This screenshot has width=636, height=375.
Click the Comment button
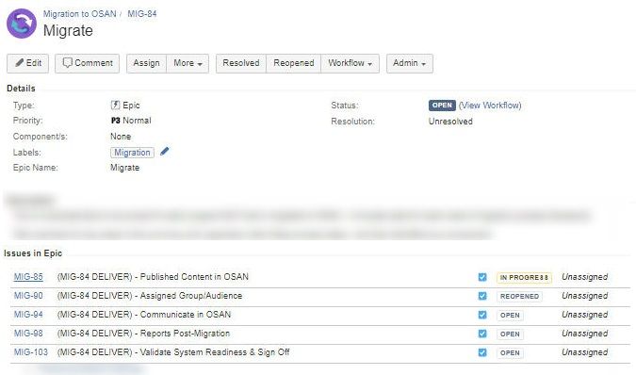88,63
